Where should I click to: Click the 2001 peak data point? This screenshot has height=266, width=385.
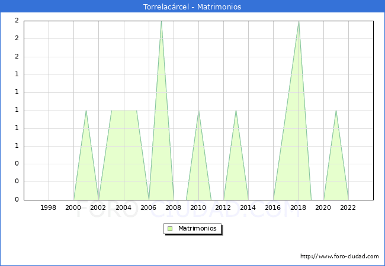click(x=86, y=111)
